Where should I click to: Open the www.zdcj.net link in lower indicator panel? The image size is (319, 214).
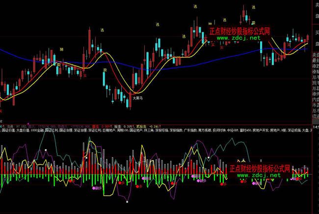[x=260, y=175]
